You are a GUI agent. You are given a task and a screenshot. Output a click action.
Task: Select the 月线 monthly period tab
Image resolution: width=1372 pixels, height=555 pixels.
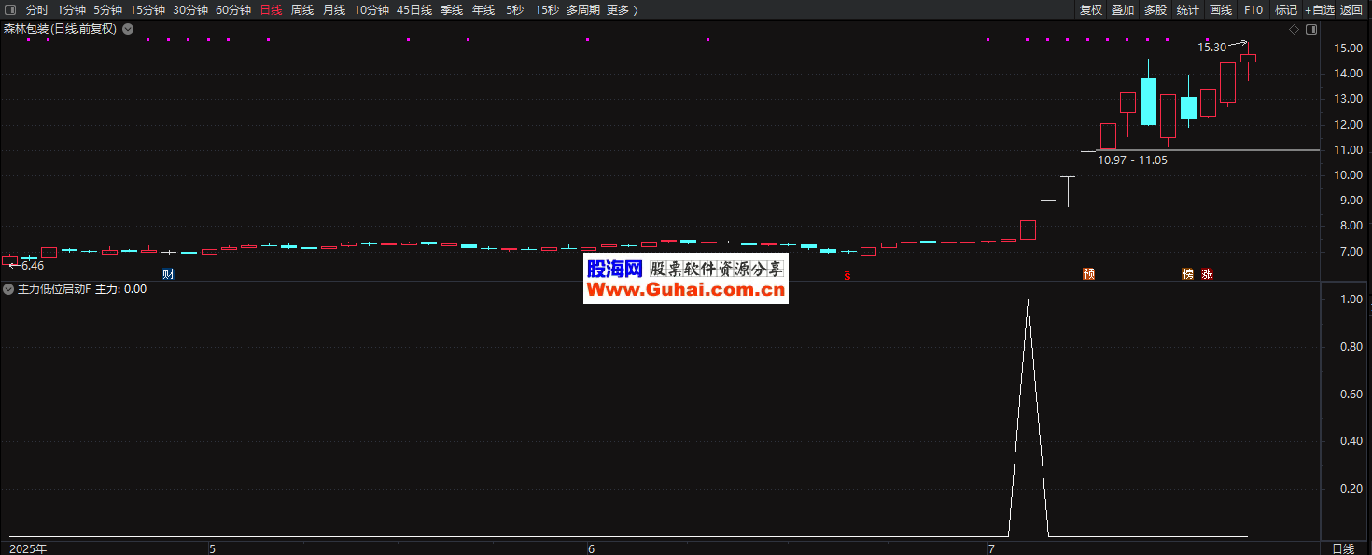point(334,9)
